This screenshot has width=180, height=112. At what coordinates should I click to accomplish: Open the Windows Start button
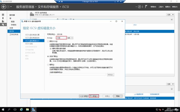point(3,109)
